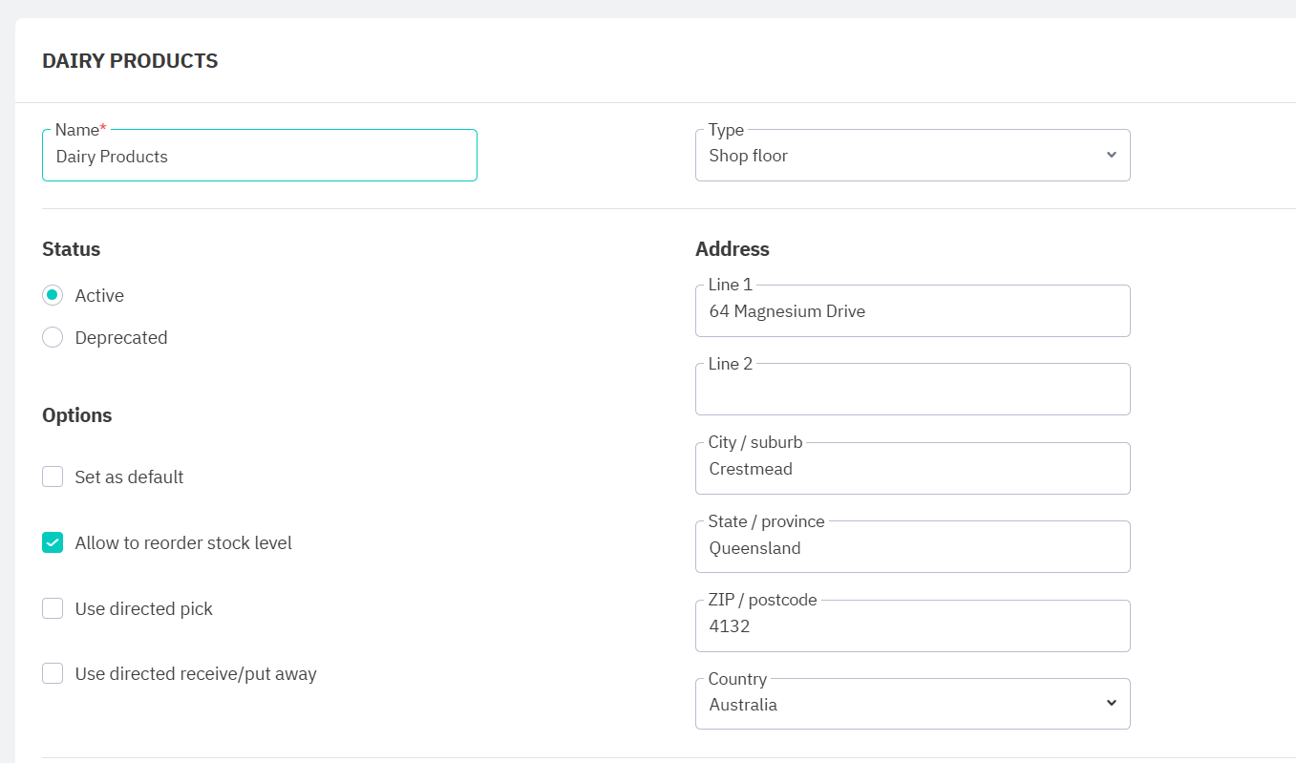Check Use directed receive/put away option
1296x763 pixels.
pyautogui.click(x=53, y=674)
